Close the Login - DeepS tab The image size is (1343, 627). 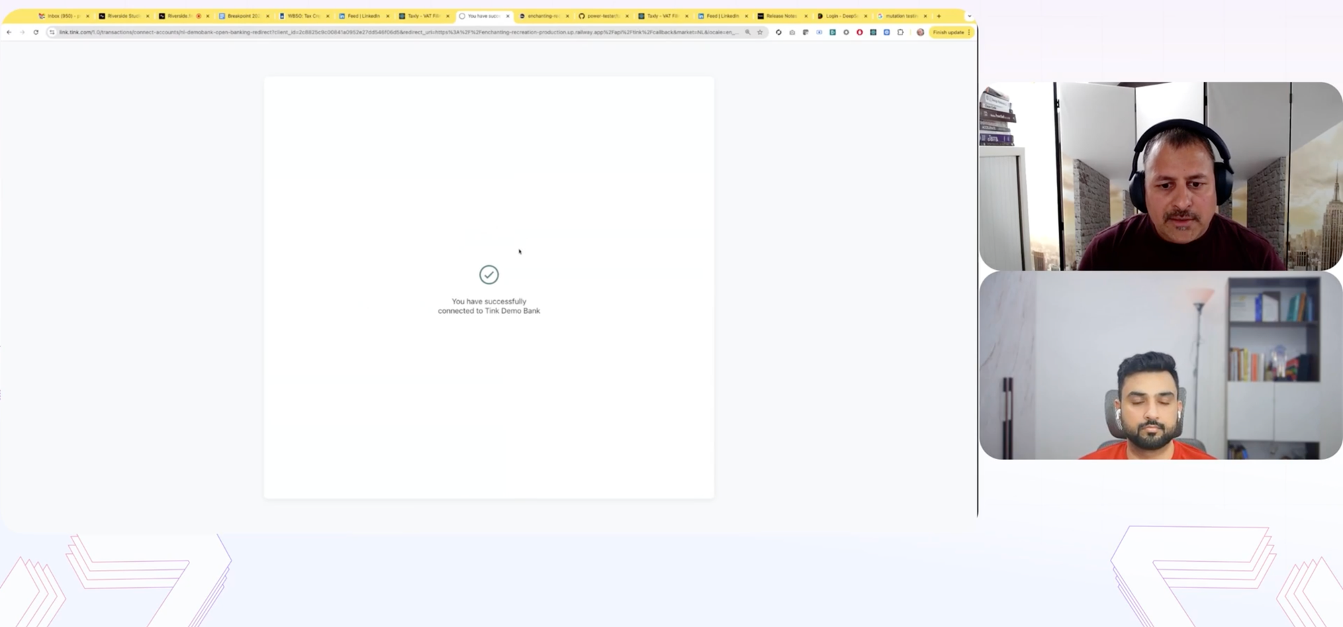866,16
